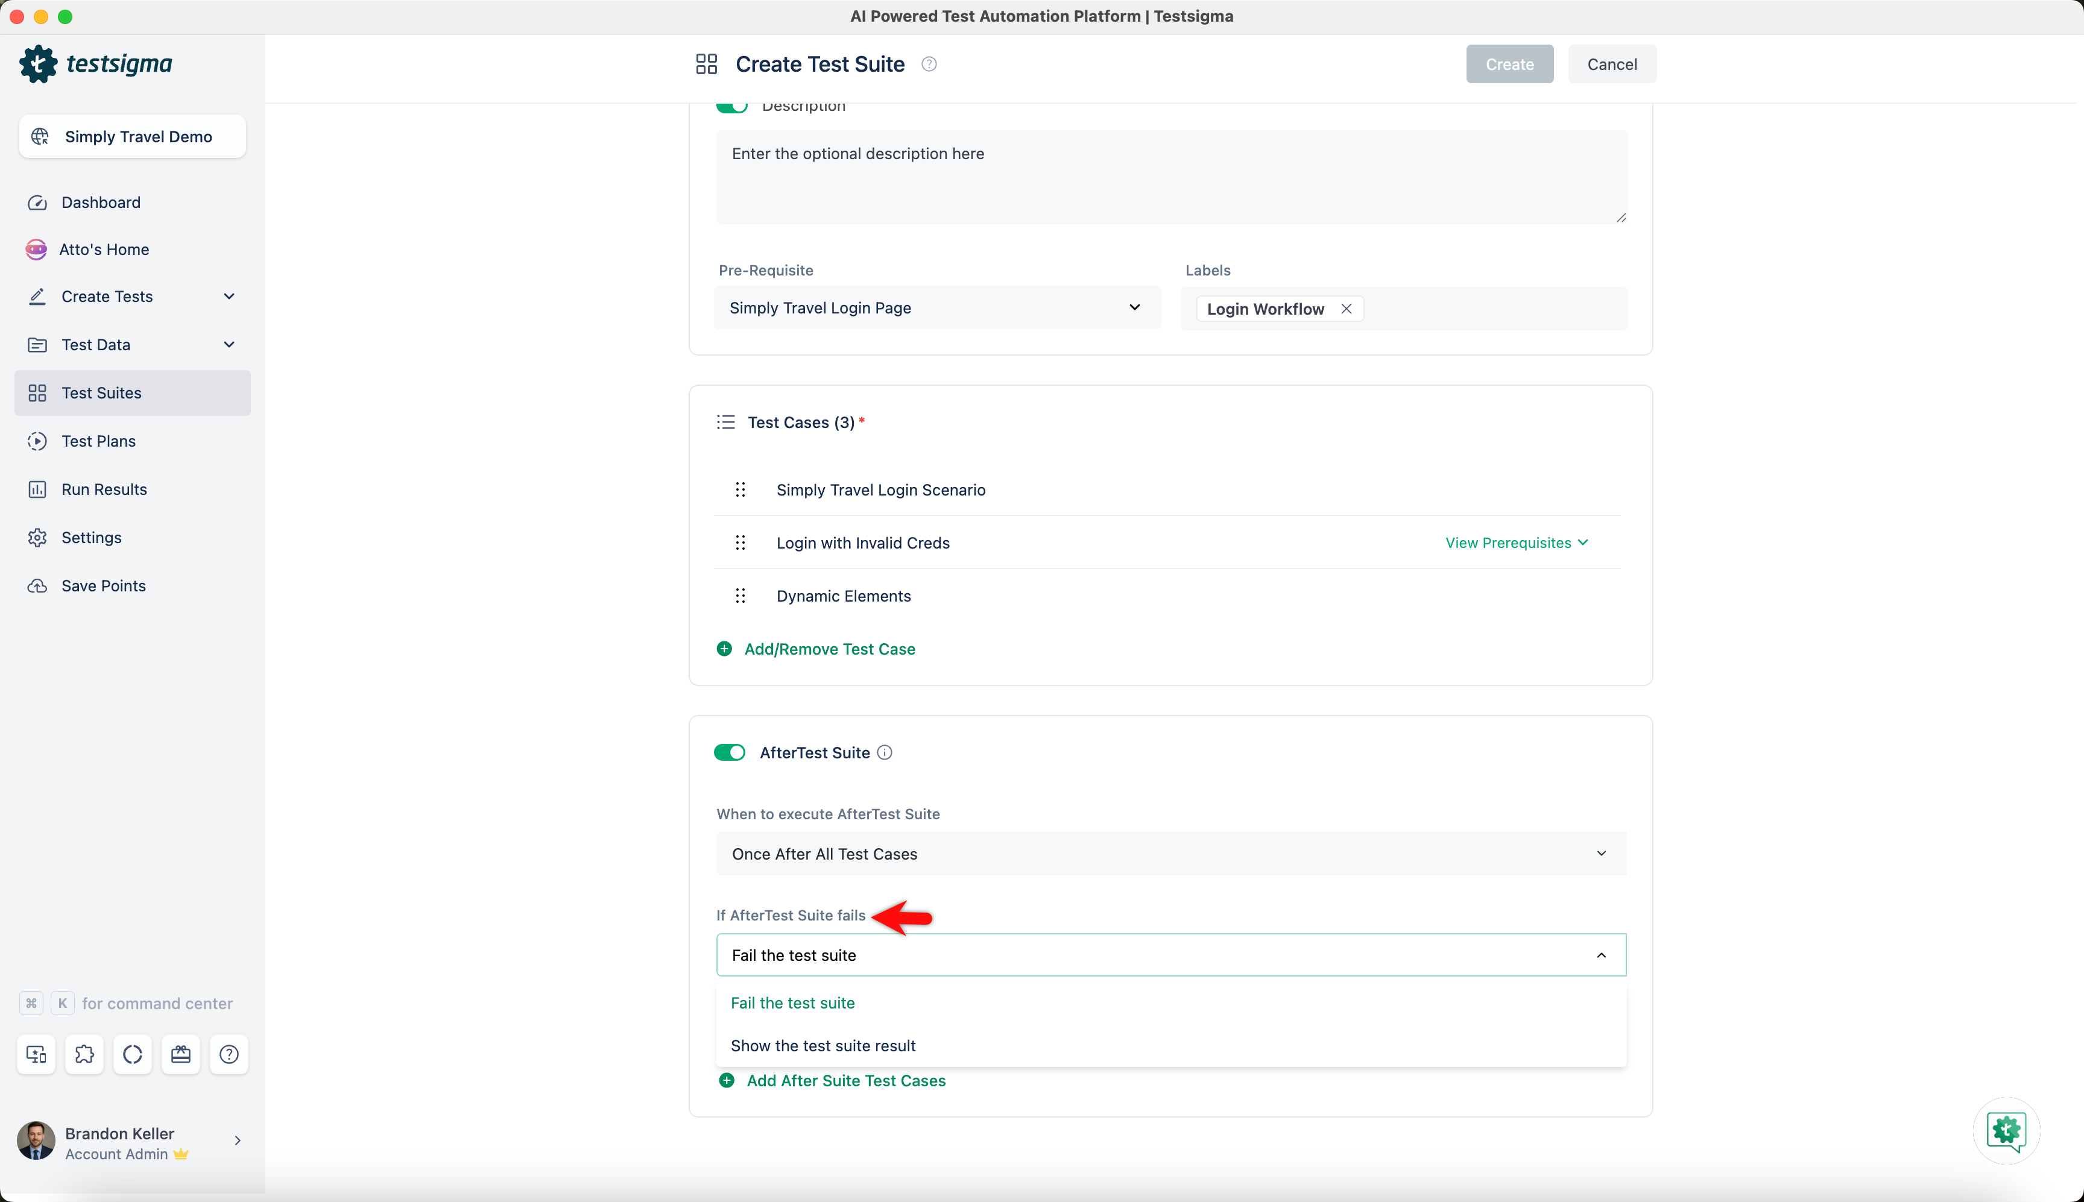Image resolution: width=2084 pixels, height=1202 pixels.
Task: Click the question mark help icon in sidebar
Action: click(x=229, y=1054)
